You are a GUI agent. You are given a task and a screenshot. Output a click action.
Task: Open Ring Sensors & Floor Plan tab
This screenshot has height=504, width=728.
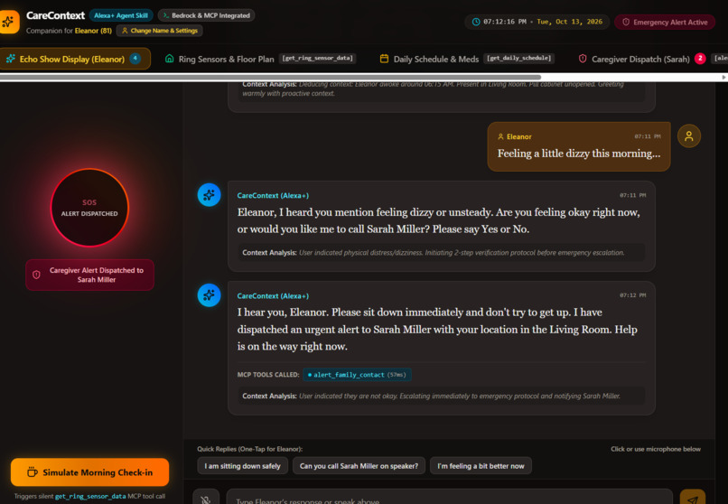tap(261, 59)
